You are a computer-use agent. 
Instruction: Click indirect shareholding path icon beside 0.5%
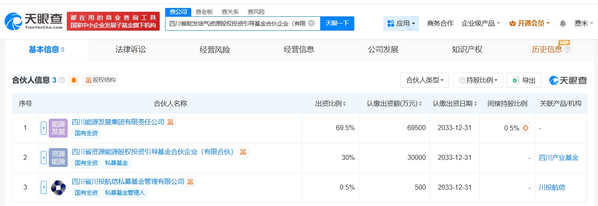(x=525, y=128)
